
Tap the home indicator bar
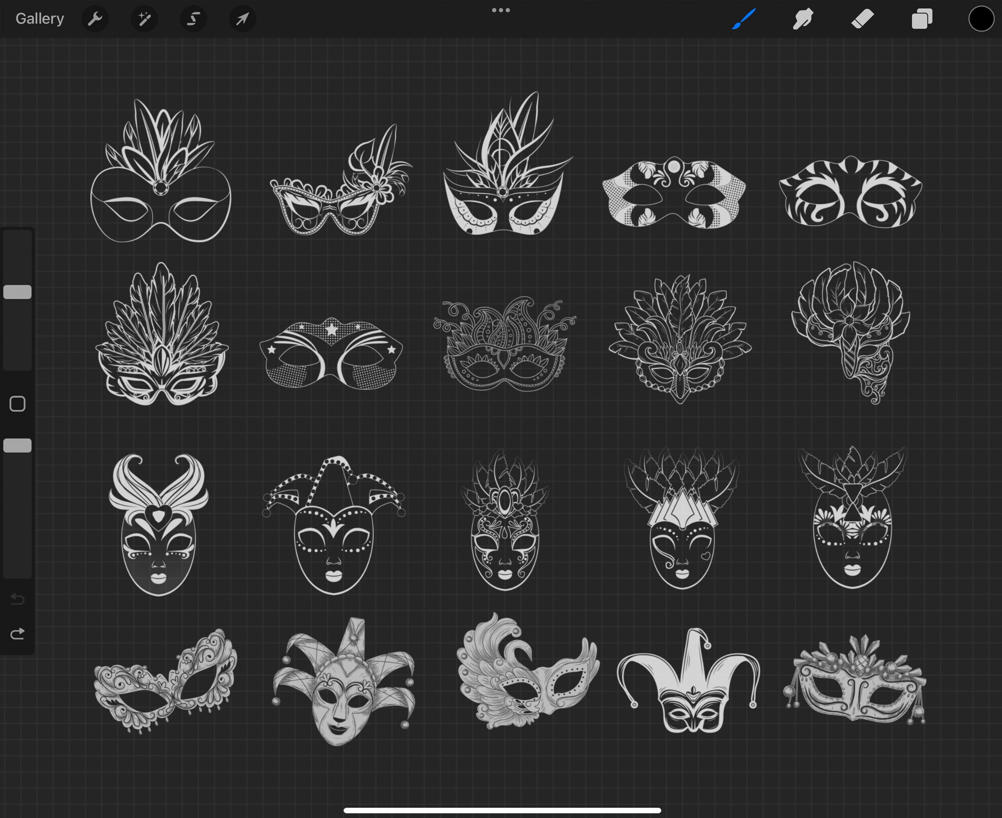pyautogui.click(x=501, y=811)
